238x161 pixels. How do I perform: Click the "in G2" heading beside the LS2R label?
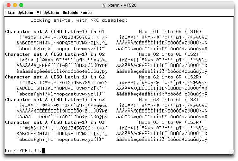pos(97,77)
